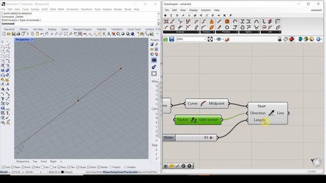Click Record History in status bar
This screenshot has height=183, width=326.
click(x=144, y=172)
